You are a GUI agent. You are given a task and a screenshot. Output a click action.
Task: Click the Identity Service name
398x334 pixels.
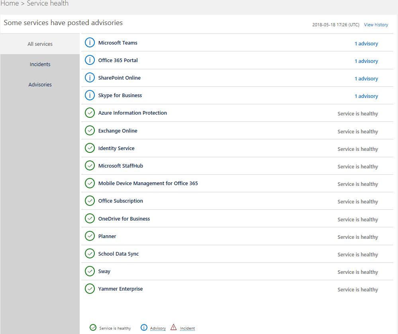(116, 148)
